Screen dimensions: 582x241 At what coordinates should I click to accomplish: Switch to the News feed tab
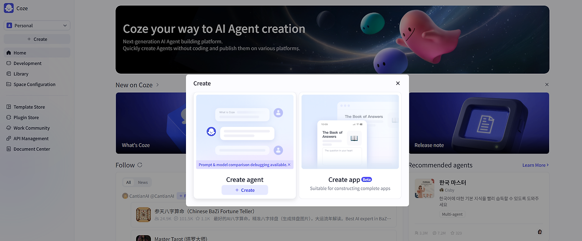143,182
